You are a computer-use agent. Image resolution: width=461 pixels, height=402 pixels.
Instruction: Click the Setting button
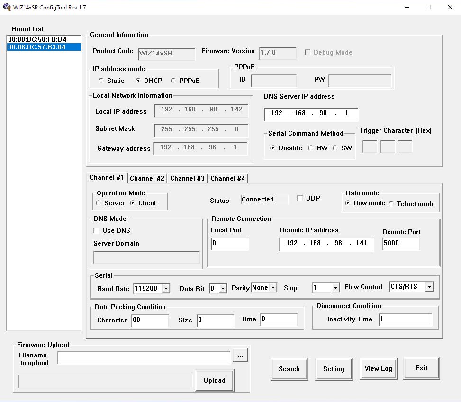coord(334,369)
